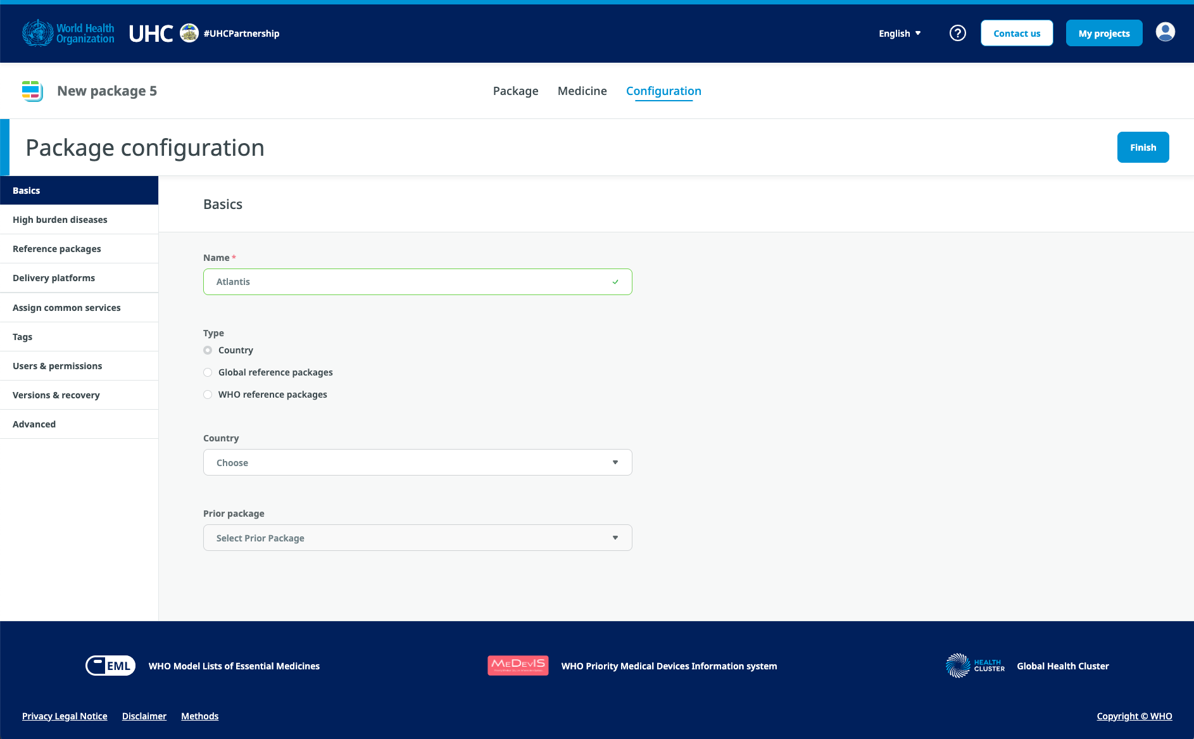Open the help question mark icon

tap(957, 33)
